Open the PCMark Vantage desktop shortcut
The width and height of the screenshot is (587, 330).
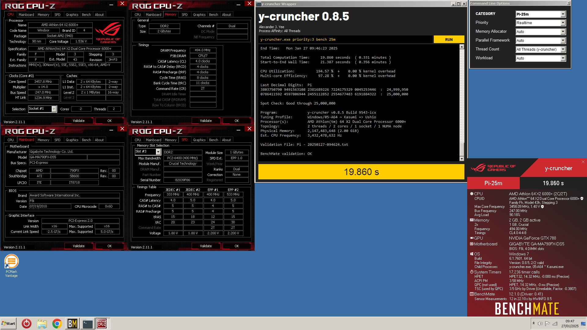coord(11,265)
